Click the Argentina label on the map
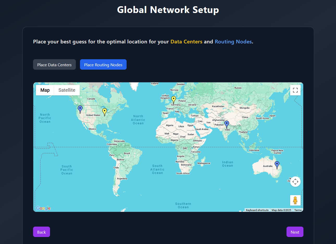Image resolution: width=336 pixels, height=244 pixels. pyautogui.click(x=122, y=179)
